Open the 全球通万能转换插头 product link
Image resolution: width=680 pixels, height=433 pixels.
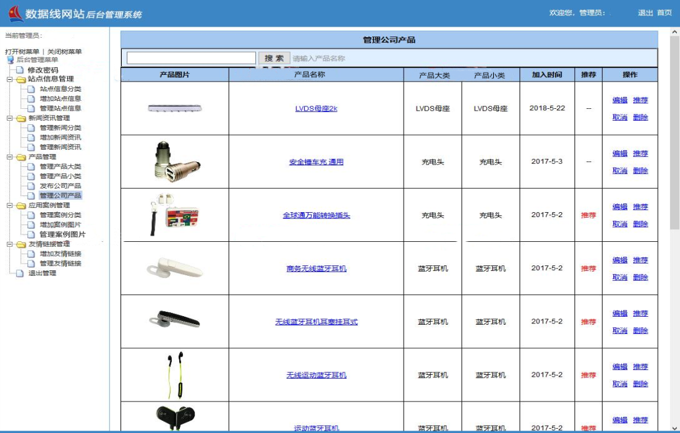(x=316, y=215)
